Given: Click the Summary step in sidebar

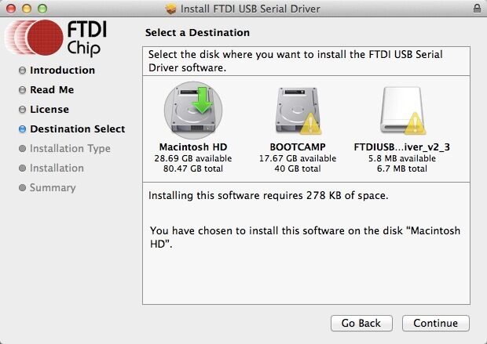Looking at the screenshot, I should (53, 188).
